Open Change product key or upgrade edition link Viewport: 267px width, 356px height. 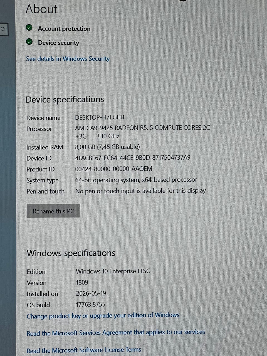tap(103, 316)
